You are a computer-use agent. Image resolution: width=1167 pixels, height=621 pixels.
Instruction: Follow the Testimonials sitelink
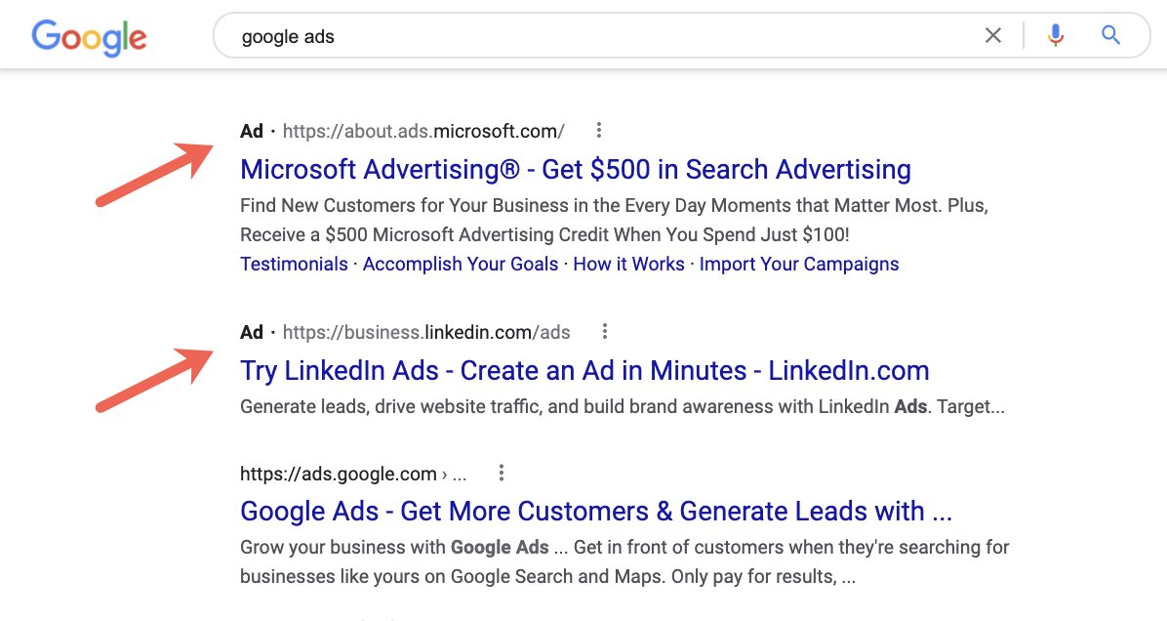294,264
